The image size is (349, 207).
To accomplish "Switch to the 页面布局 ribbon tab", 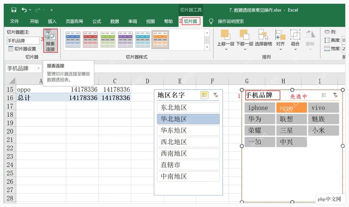I will coord(74,21).
